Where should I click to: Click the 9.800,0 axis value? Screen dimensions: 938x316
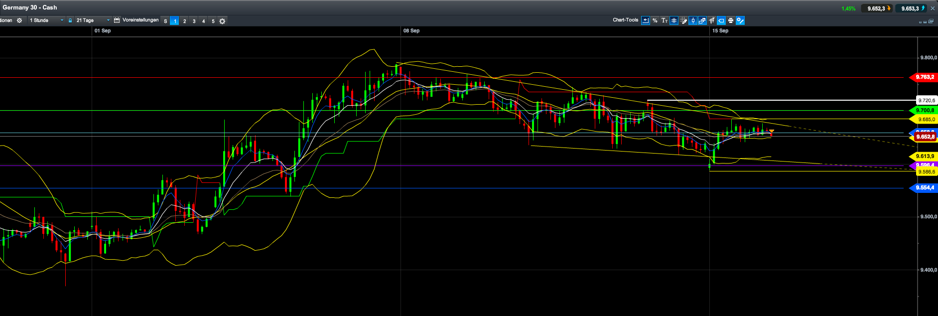pyautogui.click(x=929, y=58)
